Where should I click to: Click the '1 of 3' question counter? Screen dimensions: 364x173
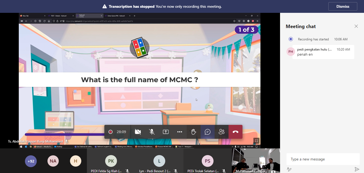tap(246, 30)
